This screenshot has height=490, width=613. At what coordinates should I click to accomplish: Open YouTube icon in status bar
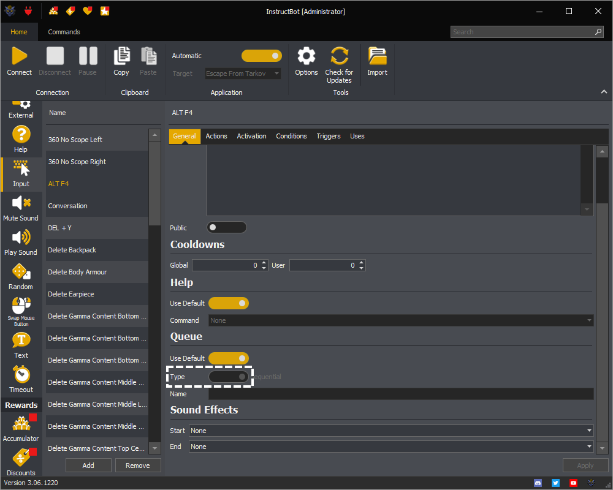(573, 483)
